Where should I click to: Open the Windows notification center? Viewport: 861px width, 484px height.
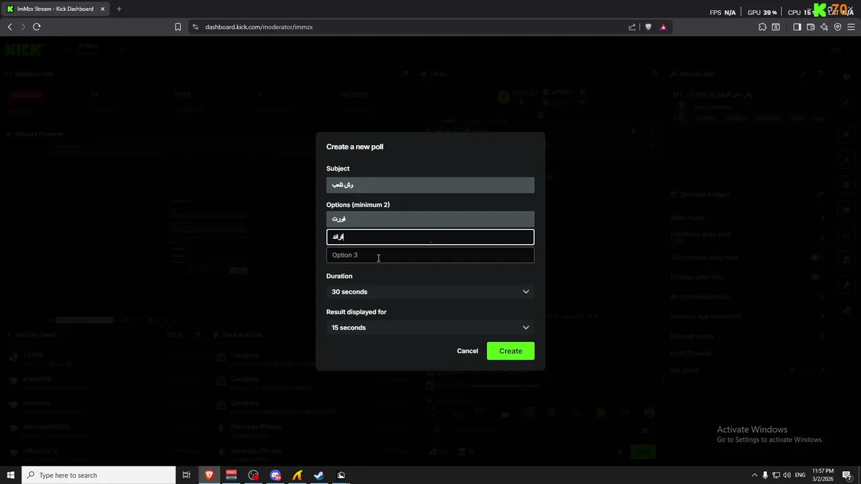pyautogui.click(x=847, y=475)
